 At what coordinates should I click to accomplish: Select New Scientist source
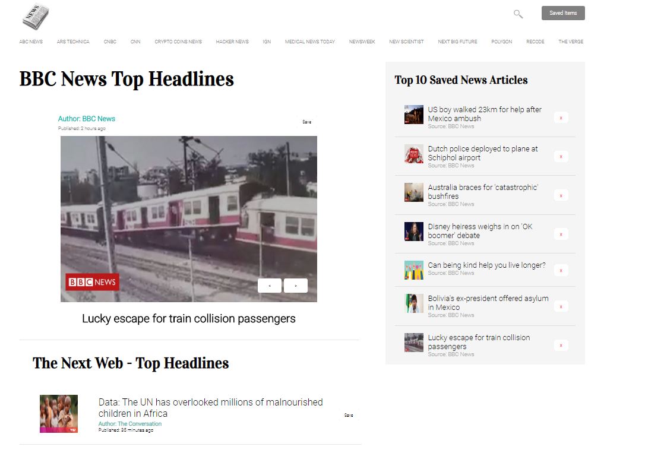tap(406, 42)
